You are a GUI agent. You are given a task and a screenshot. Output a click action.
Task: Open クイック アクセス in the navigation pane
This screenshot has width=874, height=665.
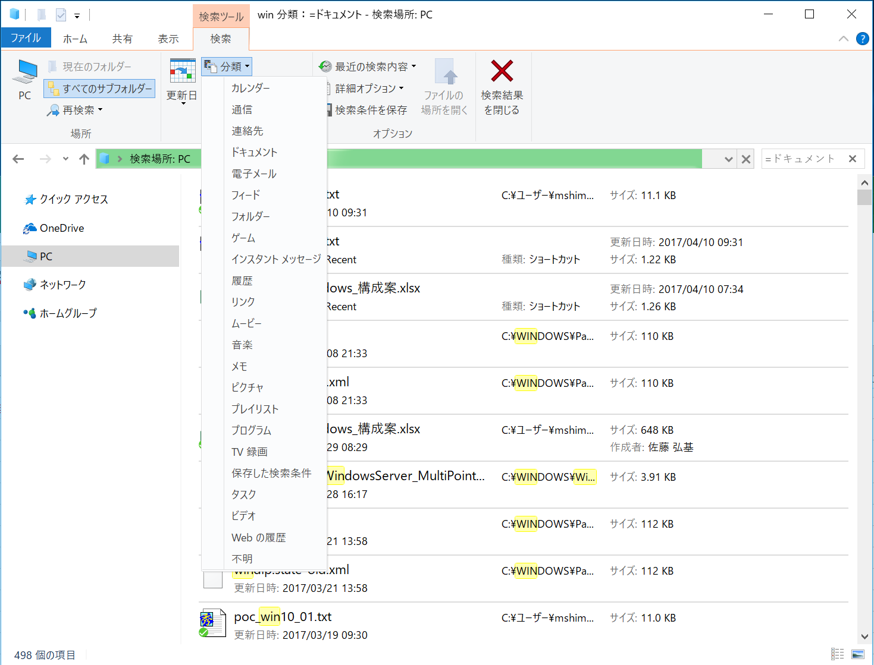[x=65, y=199]
